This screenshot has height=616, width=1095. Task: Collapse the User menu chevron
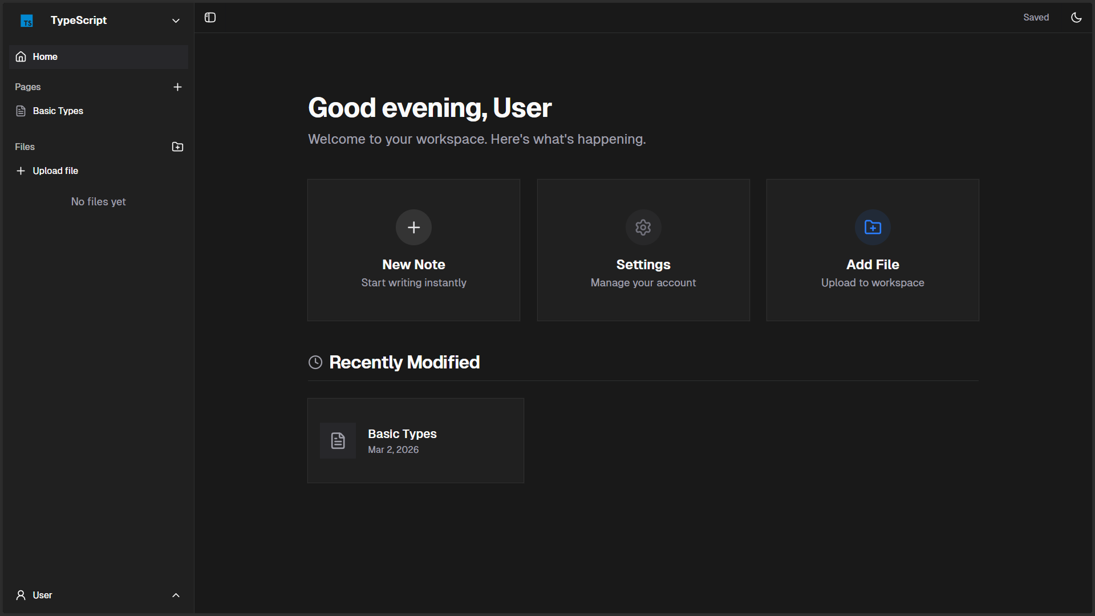[x=176, y=595]
